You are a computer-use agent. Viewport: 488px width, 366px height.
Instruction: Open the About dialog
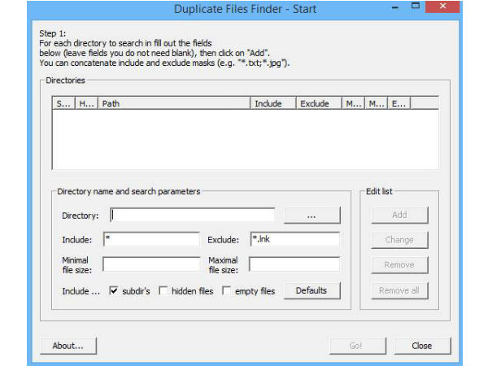click(x=68, y=346)
